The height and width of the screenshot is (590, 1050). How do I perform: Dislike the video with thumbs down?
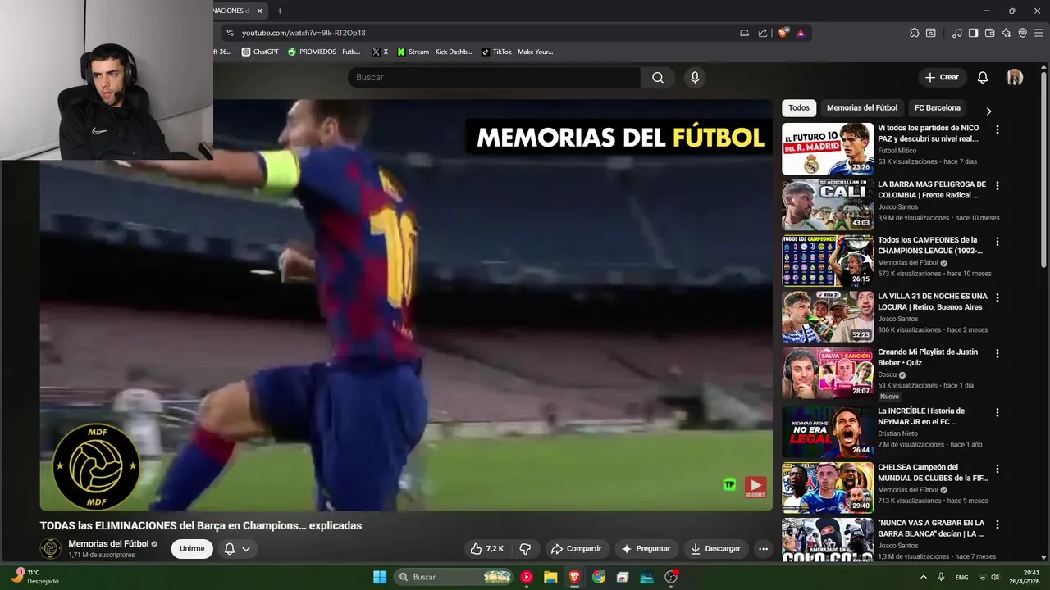pyautogui.click(x=525, y=549)
